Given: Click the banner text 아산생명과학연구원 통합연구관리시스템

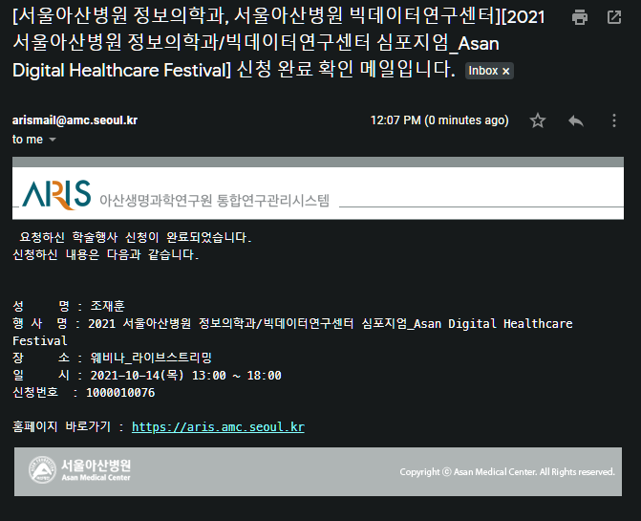Looking at the screenshot, I should [x=214, y=200].
